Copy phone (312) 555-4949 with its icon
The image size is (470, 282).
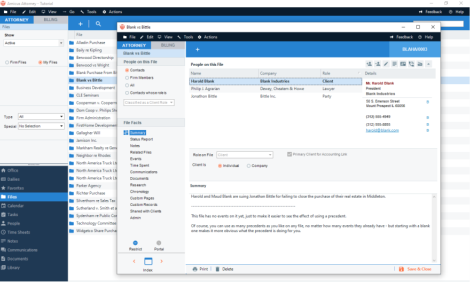click(427, 117)
